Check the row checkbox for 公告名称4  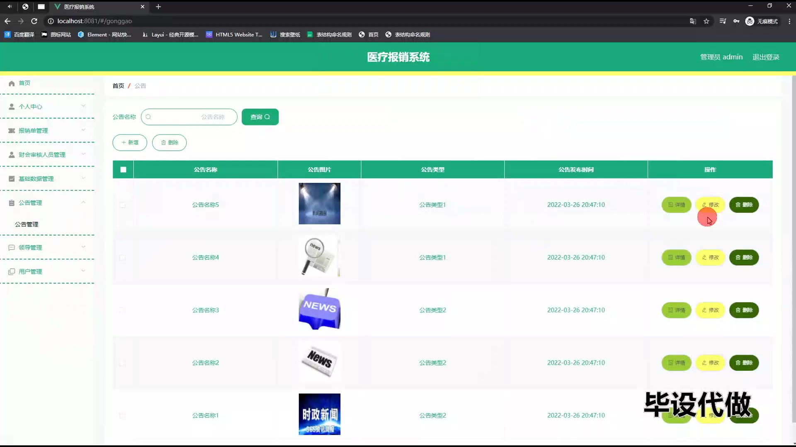(x=122, y=257)
